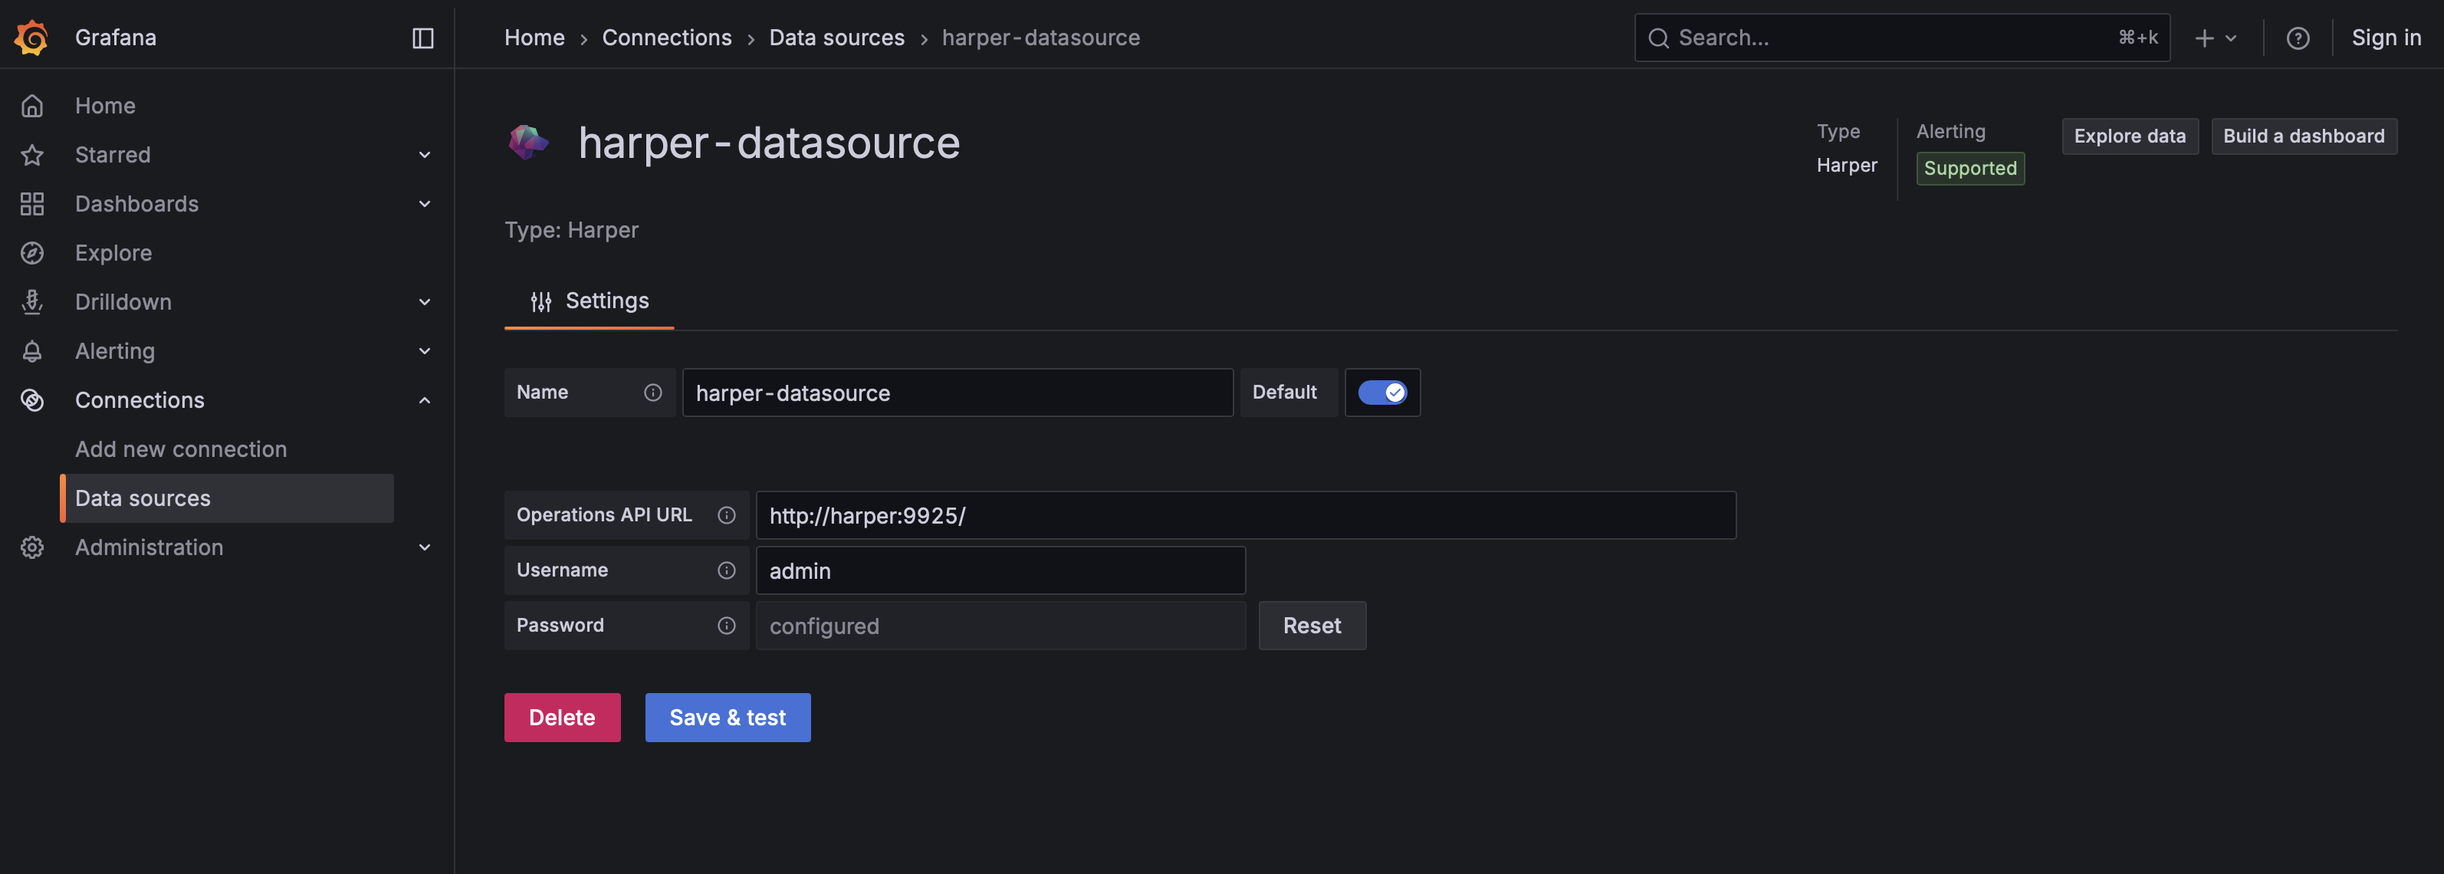Click the Explore compass icon
Viewport: 2444px width, 874px height.
32,253
